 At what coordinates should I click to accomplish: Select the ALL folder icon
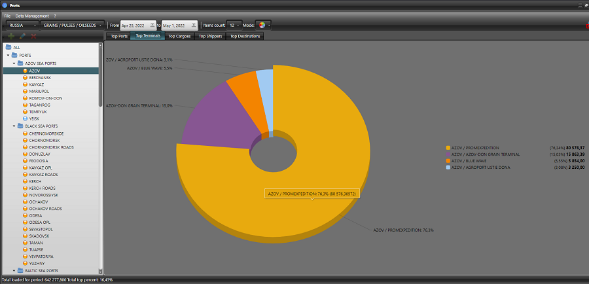tap(9, 47)
